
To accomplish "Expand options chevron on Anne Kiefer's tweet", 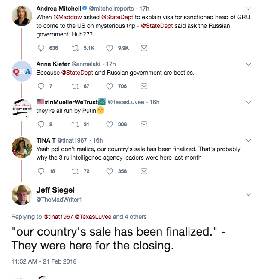I will 248,64.
